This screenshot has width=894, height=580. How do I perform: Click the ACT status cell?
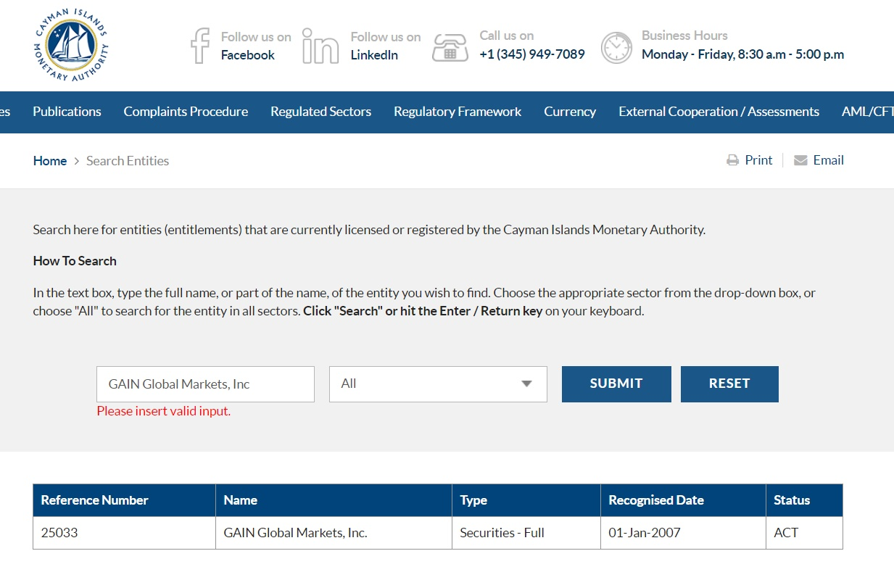pos(804,533)
